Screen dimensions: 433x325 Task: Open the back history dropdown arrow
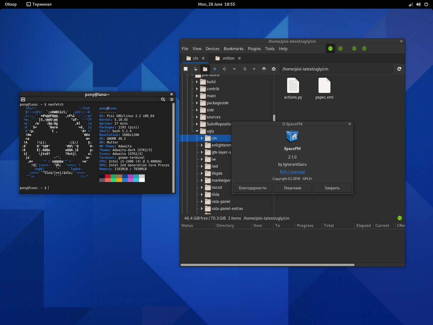click(x=234, y=69)
